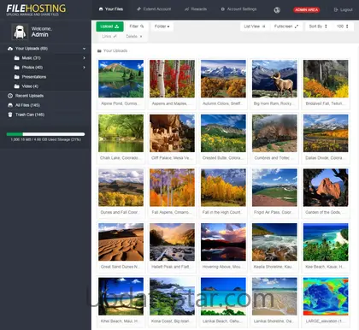Click the Recent Uploads clock icon
The width and height of the screenshot is (359, 330).
click(10, 96)
